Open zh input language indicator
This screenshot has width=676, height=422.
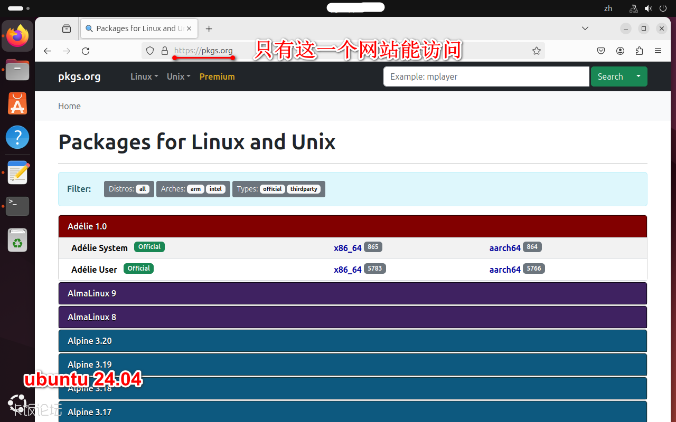[x=608, y=8]
